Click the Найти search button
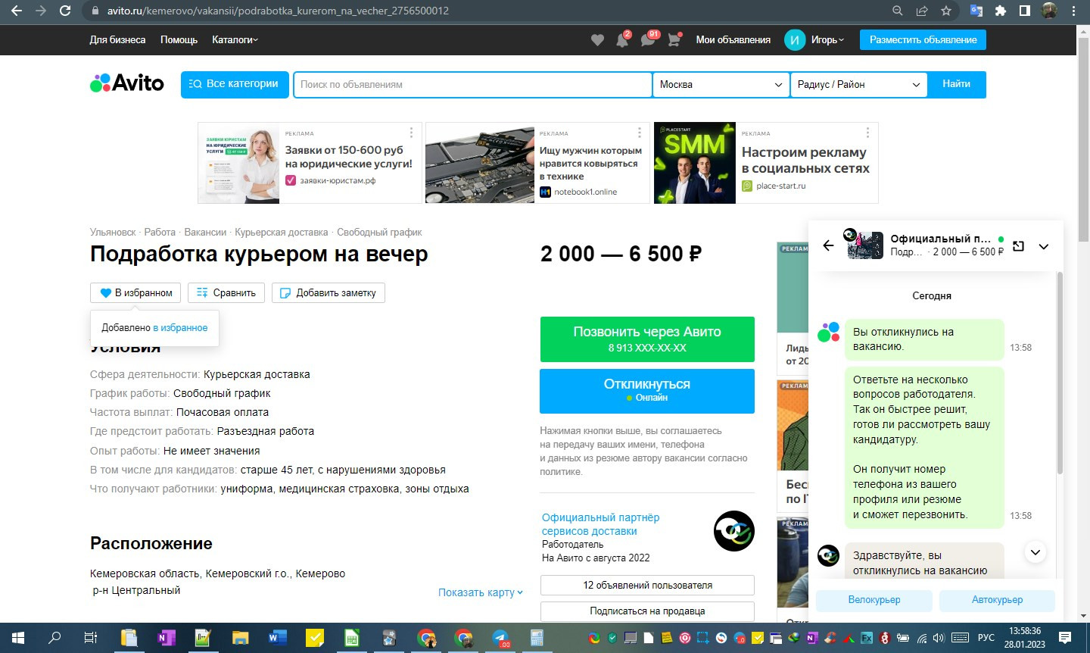 [x=956, y=84]
